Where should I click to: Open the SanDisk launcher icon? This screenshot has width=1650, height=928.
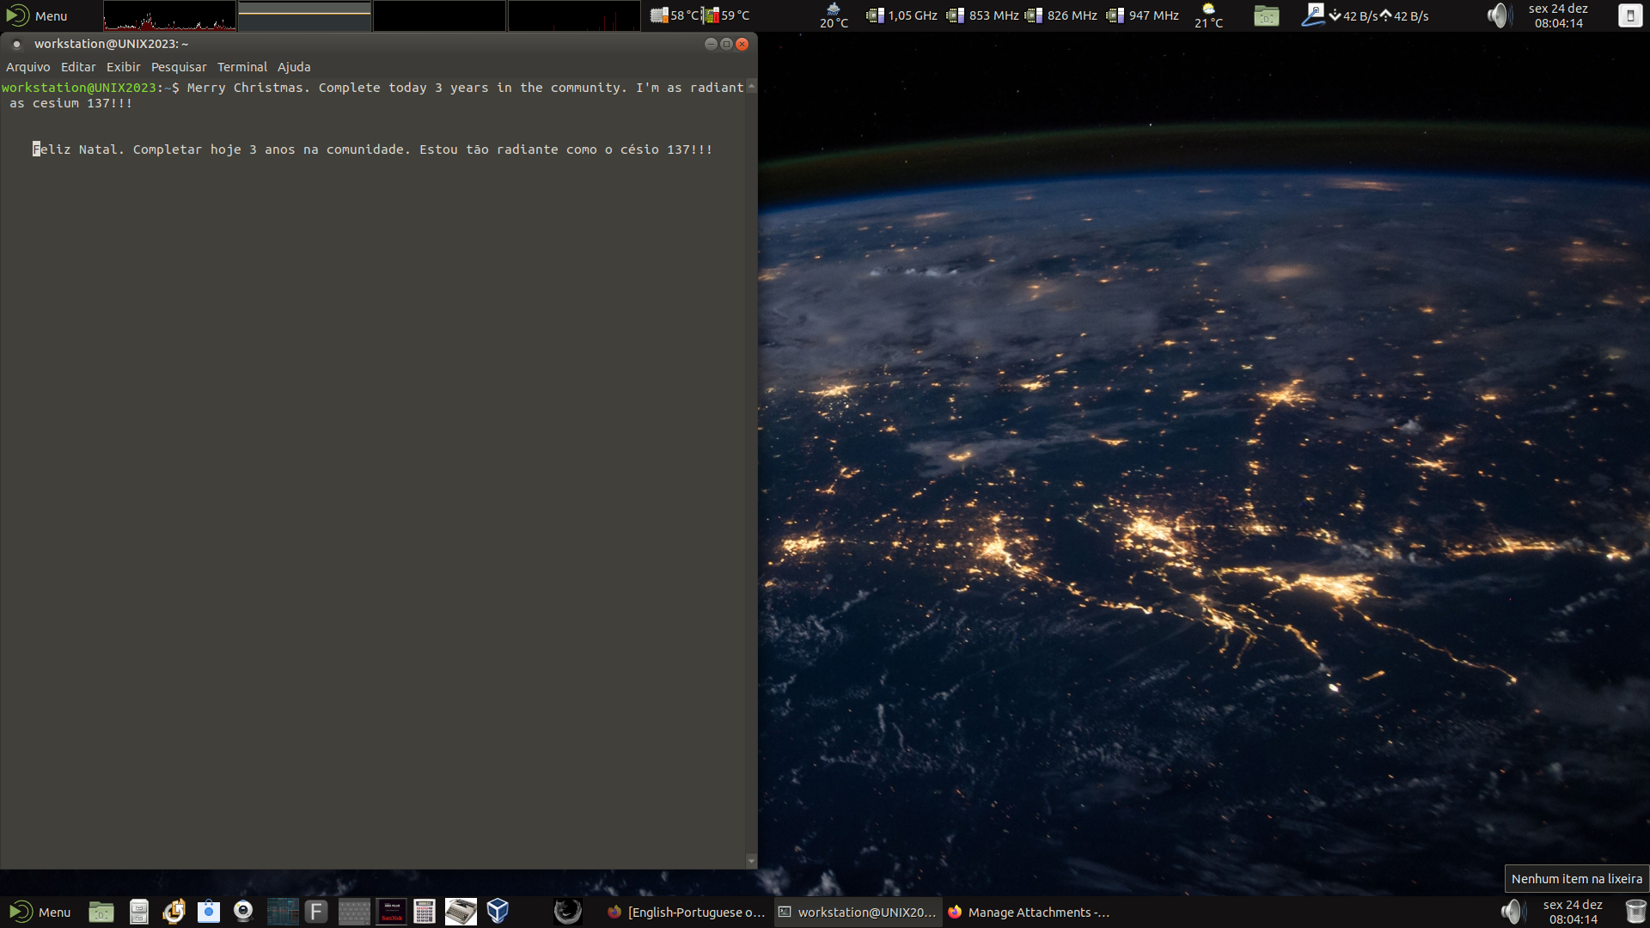click(x=392, y=912)
